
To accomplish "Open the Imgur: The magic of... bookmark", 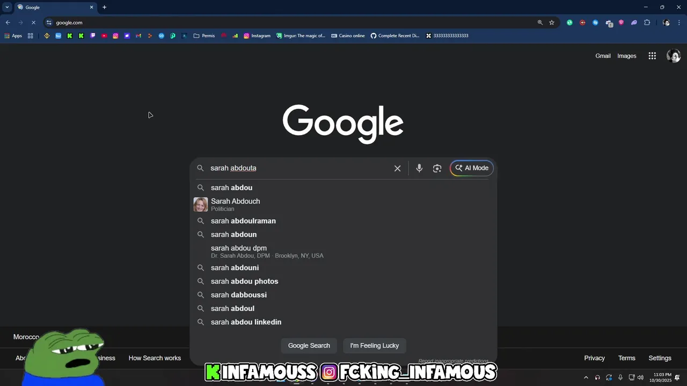I will point(301,36).
